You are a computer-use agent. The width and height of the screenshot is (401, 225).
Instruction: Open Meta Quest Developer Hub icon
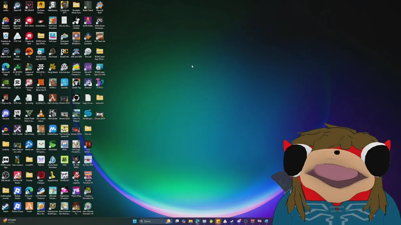click(x=100, y=23)
